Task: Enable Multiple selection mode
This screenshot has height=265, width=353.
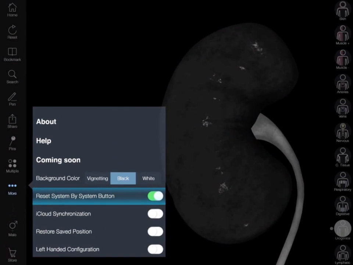Action: (x=12, y=165)
